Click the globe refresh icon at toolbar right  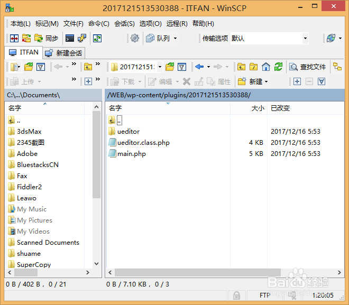point(331,38)
